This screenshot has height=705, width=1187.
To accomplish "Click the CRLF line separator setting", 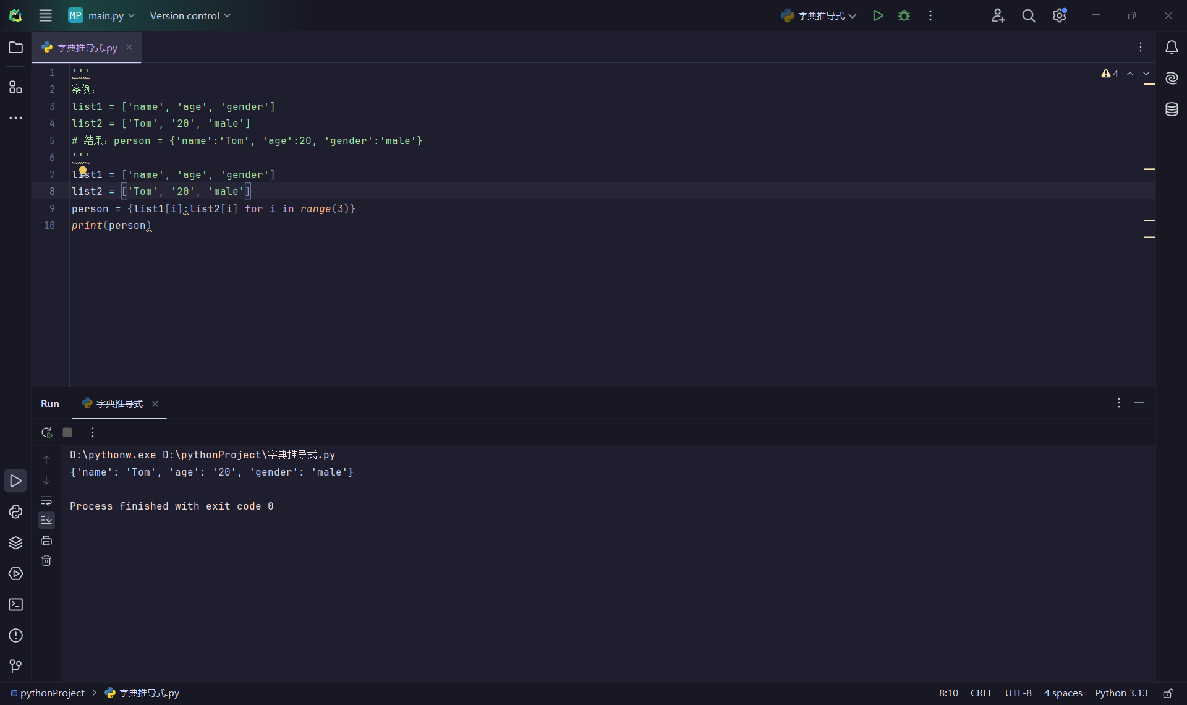I will pos(981,693).
